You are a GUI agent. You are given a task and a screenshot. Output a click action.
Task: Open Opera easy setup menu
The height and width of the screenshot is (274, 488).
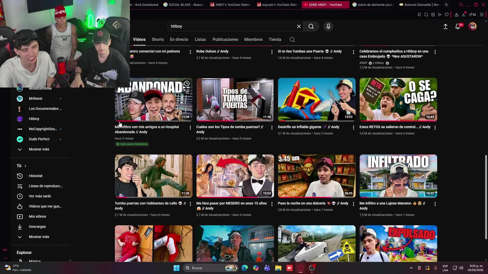(482, 15)
